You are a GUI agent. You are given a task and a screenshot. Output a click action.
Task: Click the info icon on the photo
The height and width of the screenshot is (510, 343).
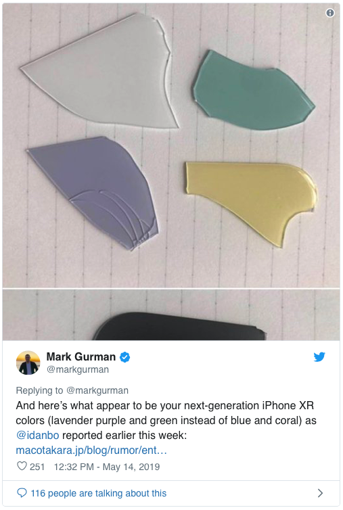tap(329, 13)
